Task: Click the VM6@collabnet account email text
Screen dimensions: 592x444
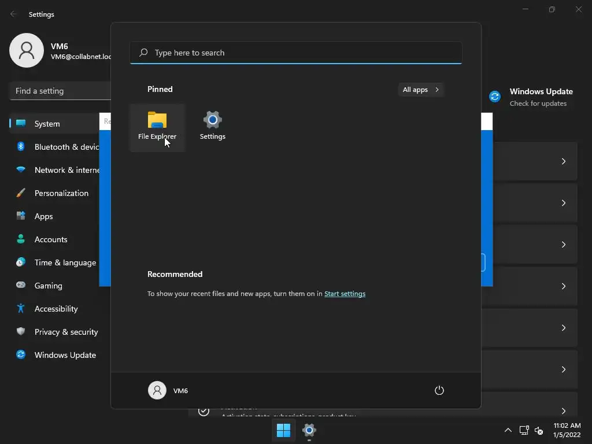Action: coord(81,57)
